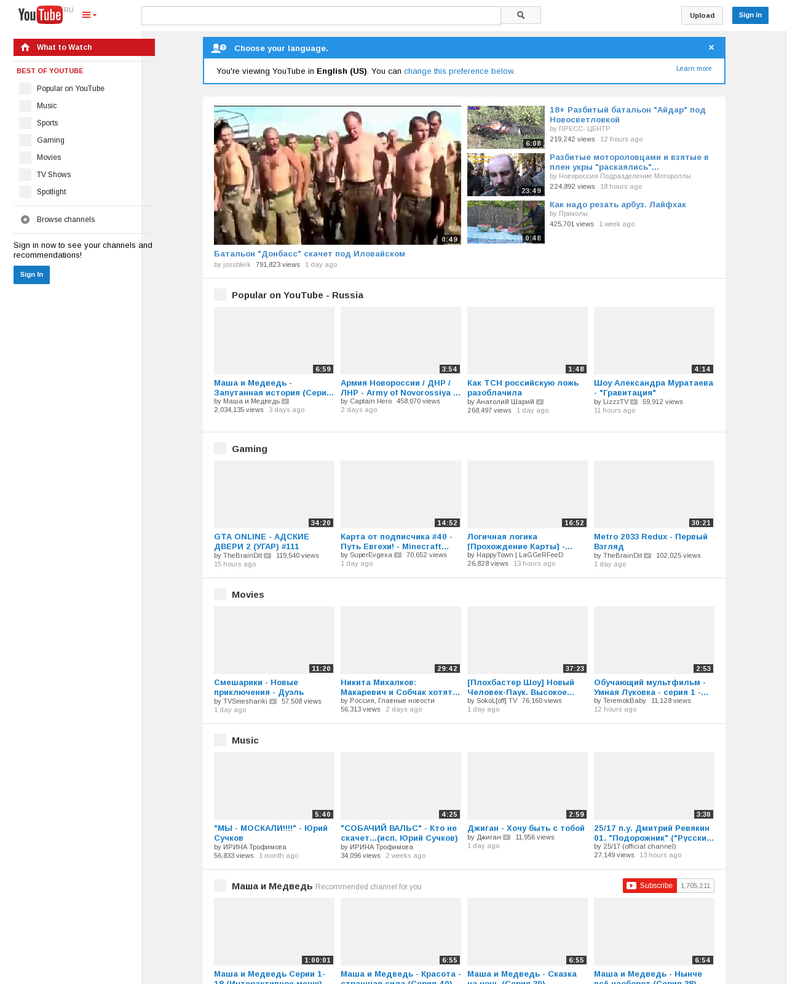Click the YouTube logo
Screen dimensions: 787x984
coord(41,15)
